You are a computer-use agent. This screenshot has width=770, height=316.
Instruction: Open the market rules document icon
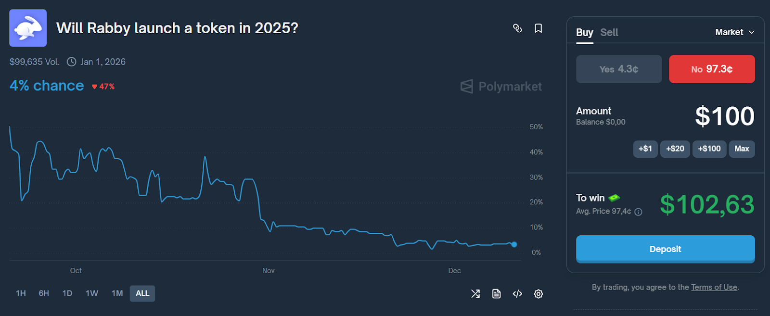(496, 293)
